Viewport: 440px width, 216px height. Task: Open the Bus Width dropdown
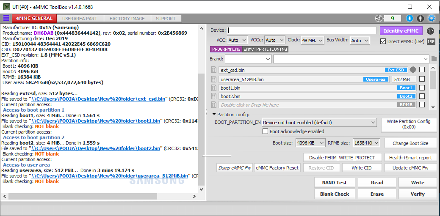point(360,40)
